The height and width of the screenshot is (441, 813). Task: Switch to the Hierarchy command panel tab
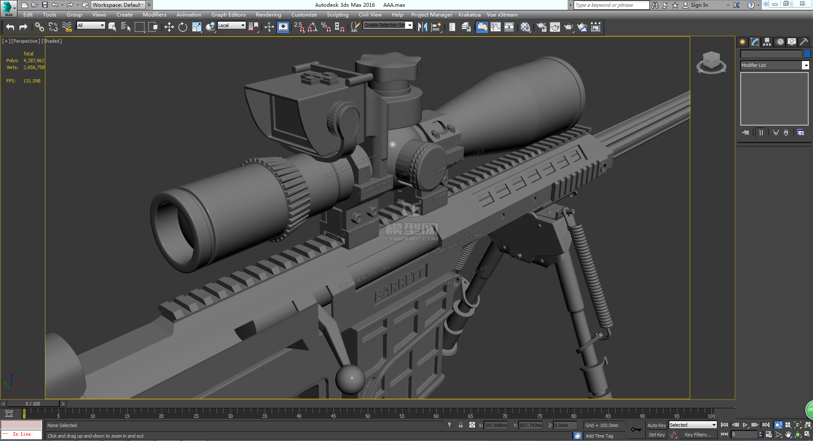point(767,42)
